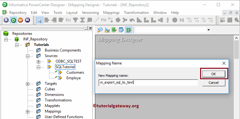Collapse the Sources node
240x119 pixels.
point(27,56)
